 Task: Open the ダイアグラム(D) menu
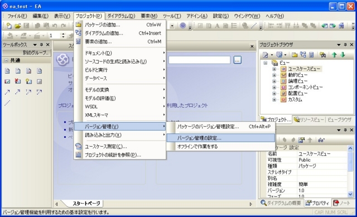coord(121,16)
